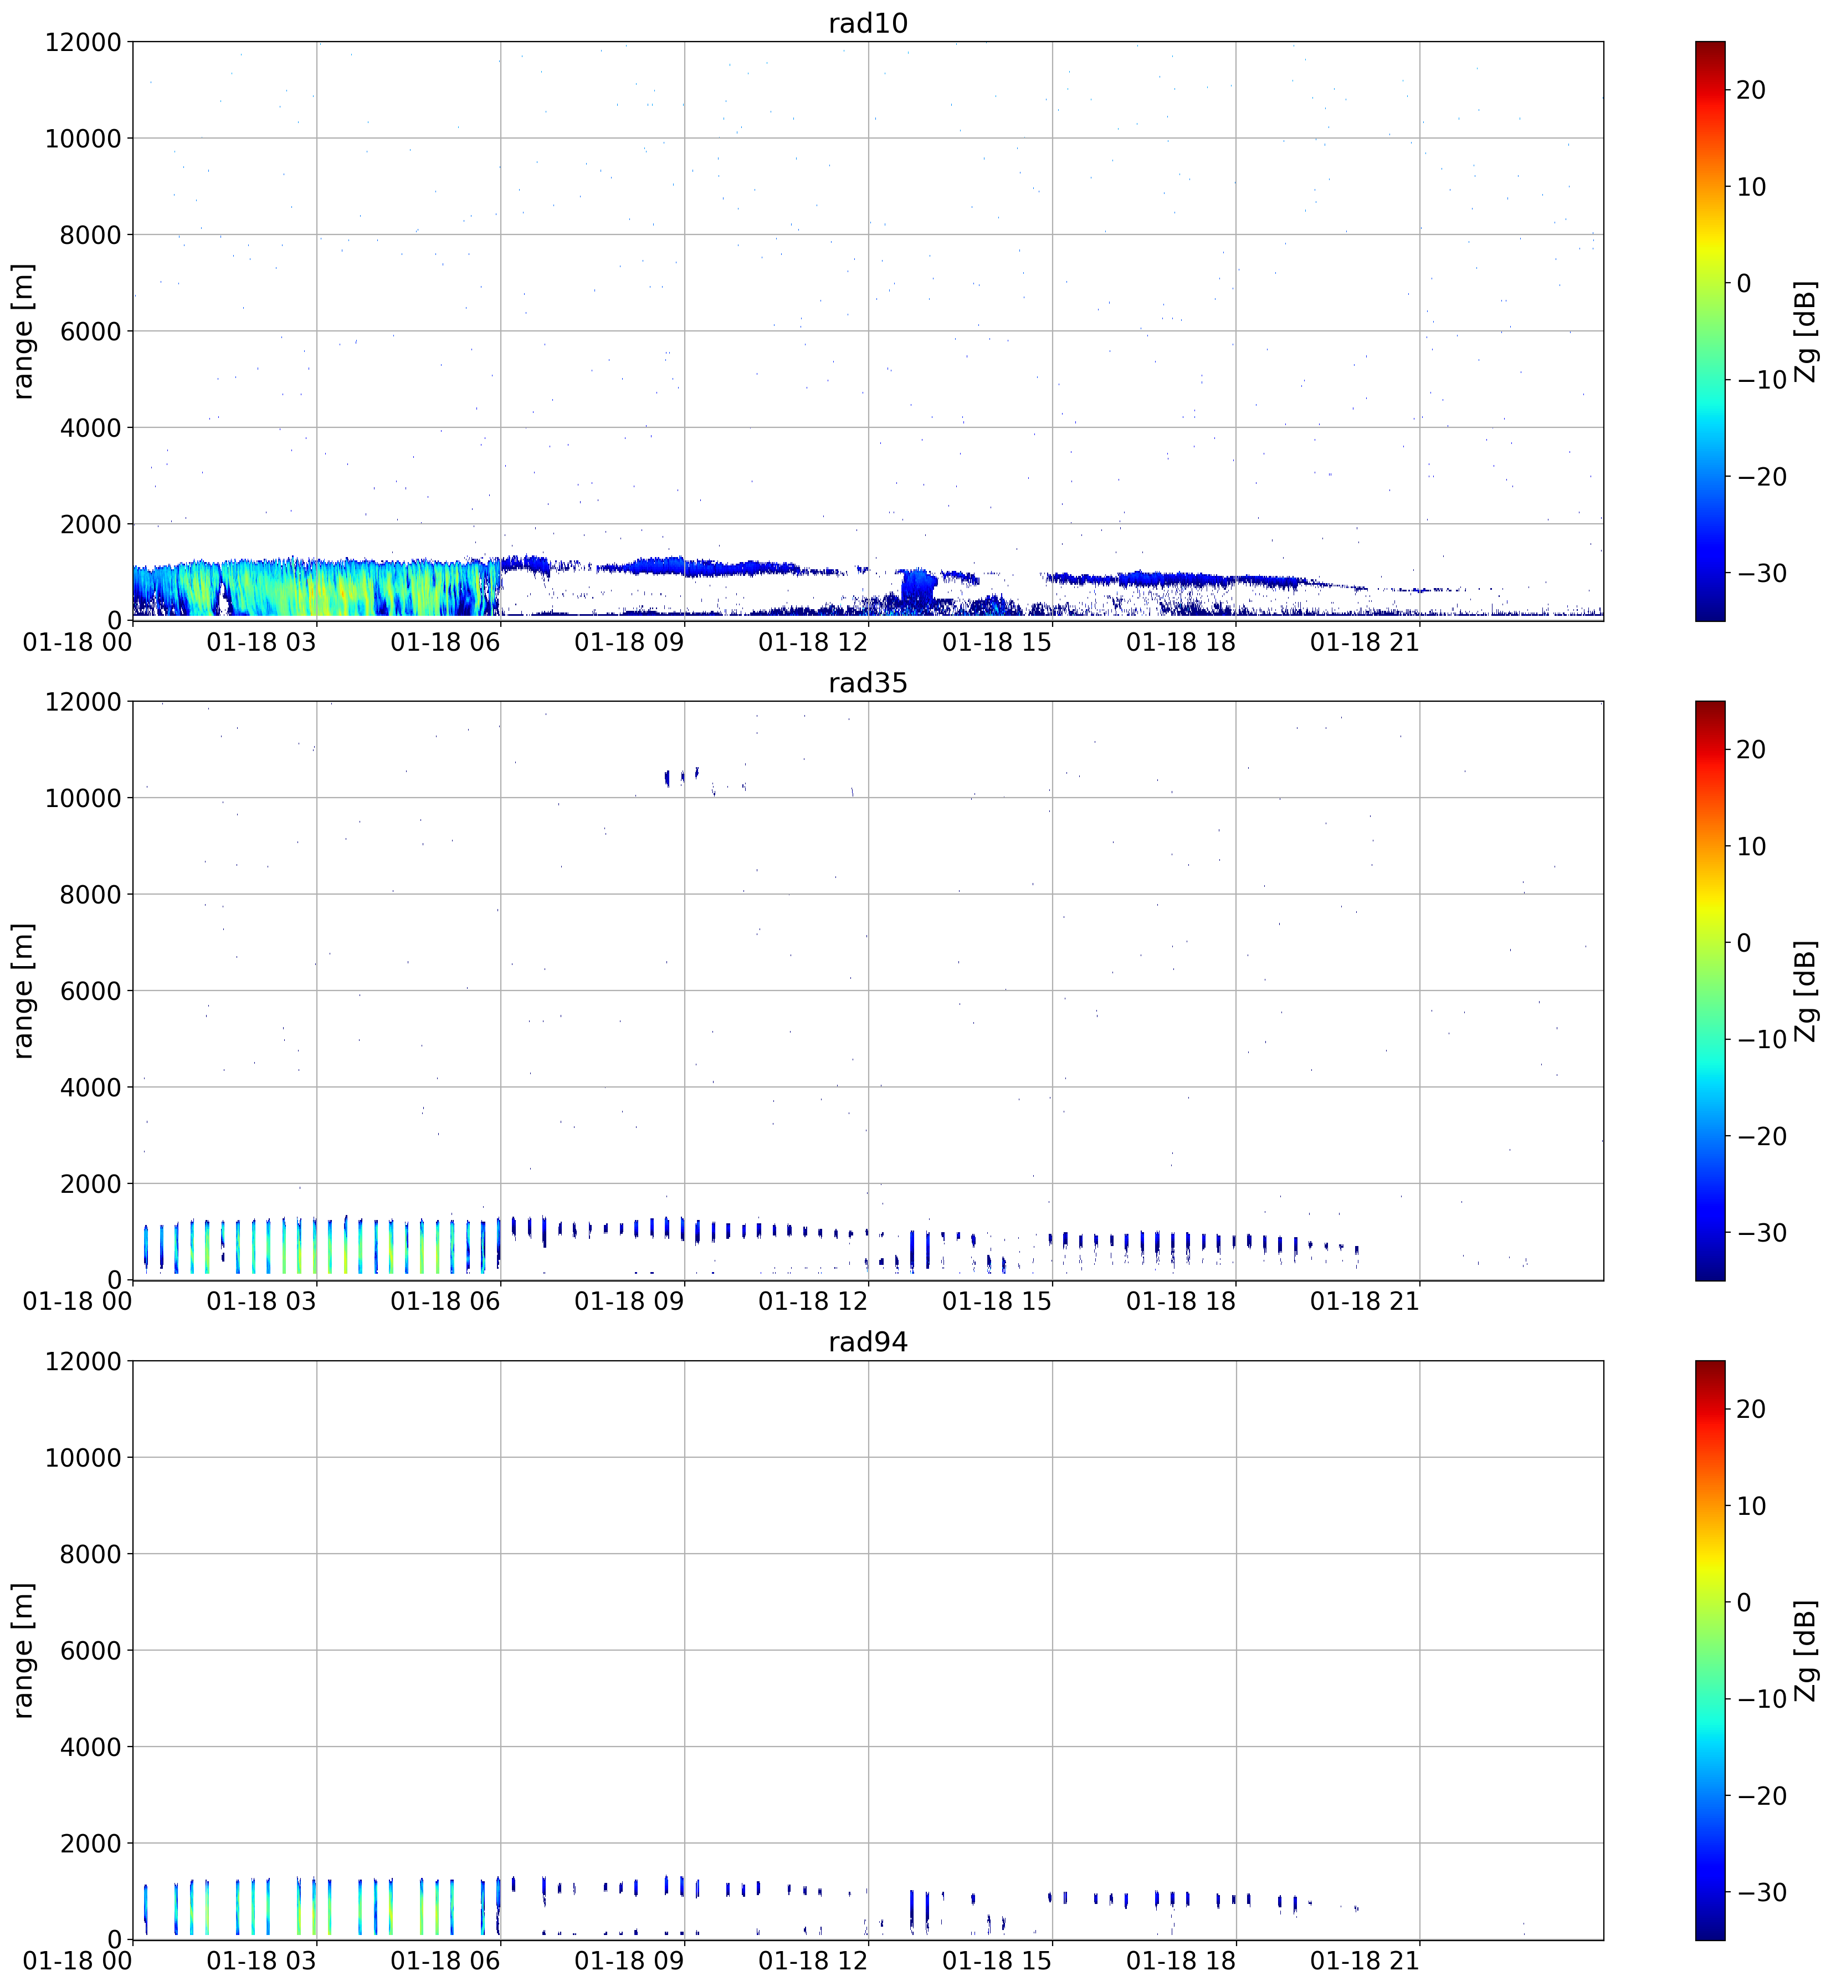Click the '01-18 18' tick under rad35
This screenshot has height=1986, width=1831.
coord(1181,1301)
